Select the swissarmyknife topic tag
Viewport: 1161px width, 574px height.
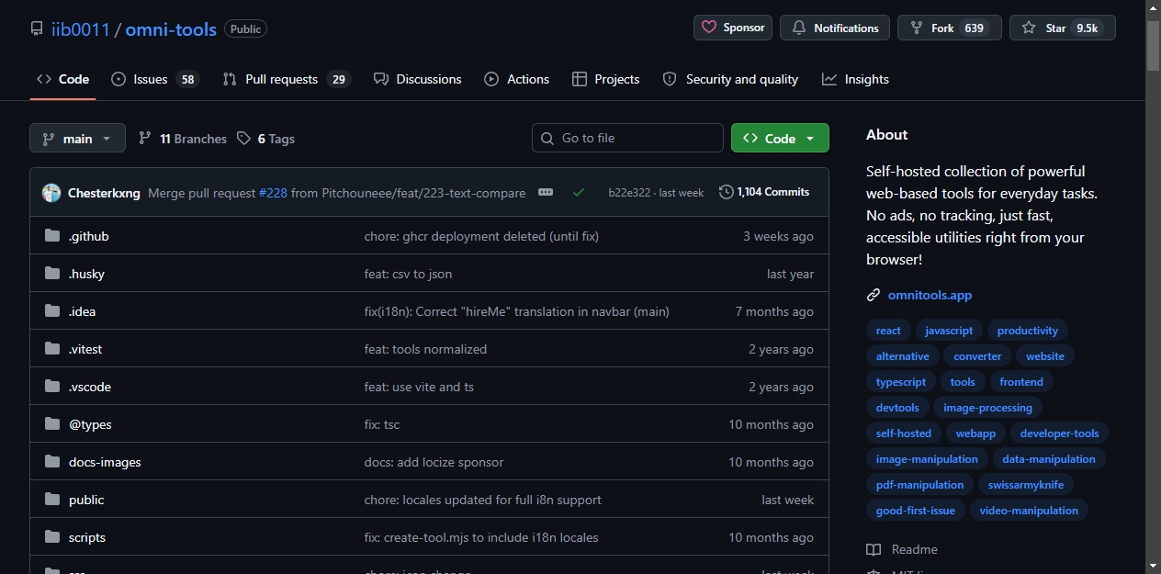click(1026, 485)
